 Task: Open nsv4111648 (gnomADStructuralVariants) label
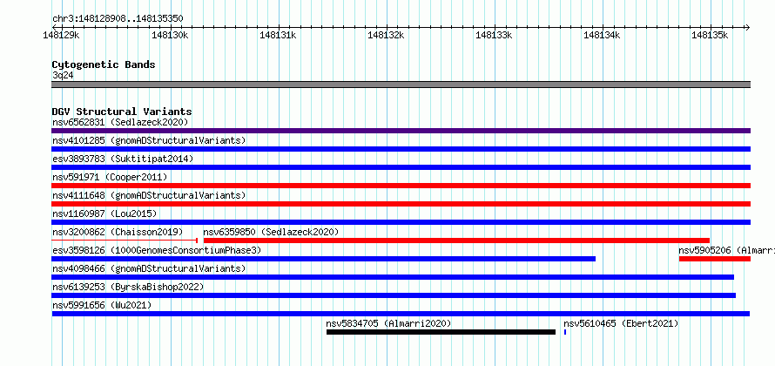tap(149, 195)
